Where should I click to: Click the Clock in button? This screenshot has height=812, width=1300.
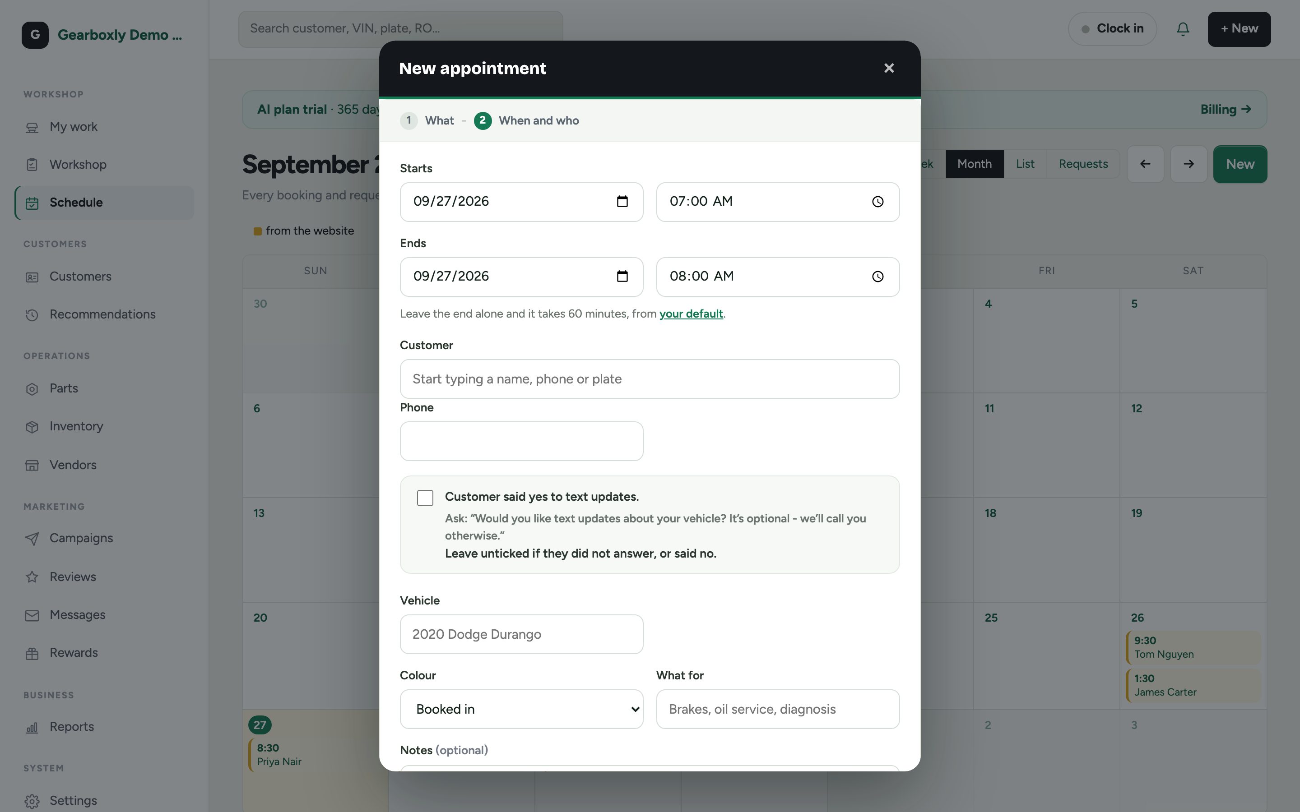[x=1112, y=29]
